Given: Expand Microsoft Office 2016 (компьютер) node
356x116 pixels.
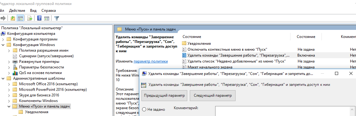Looking at the screenshot, I should point(9,84).
